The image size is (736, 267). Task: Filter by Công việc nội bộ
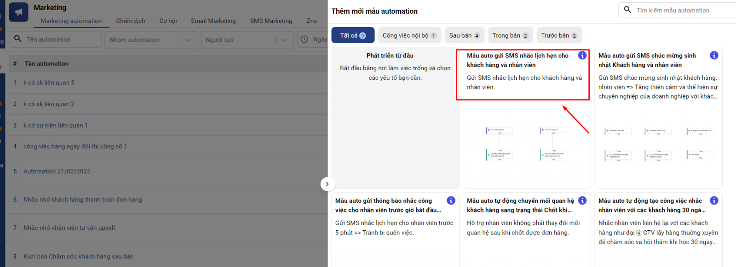pyautogui.click(x=409, y=35)
